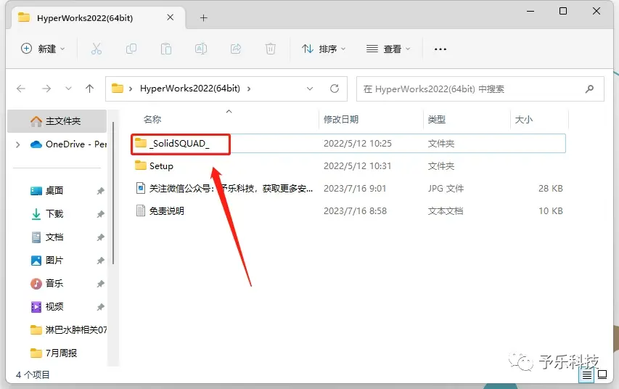The width and height of the screenshot is (619, 389).
Task: Click the Rename icon in toolbar
Action: point(201,49)
